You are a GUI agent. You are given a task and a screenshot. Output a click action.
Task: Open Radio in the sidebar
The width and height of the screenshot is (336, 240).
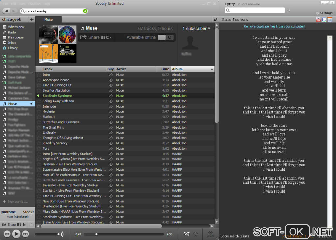12,32
